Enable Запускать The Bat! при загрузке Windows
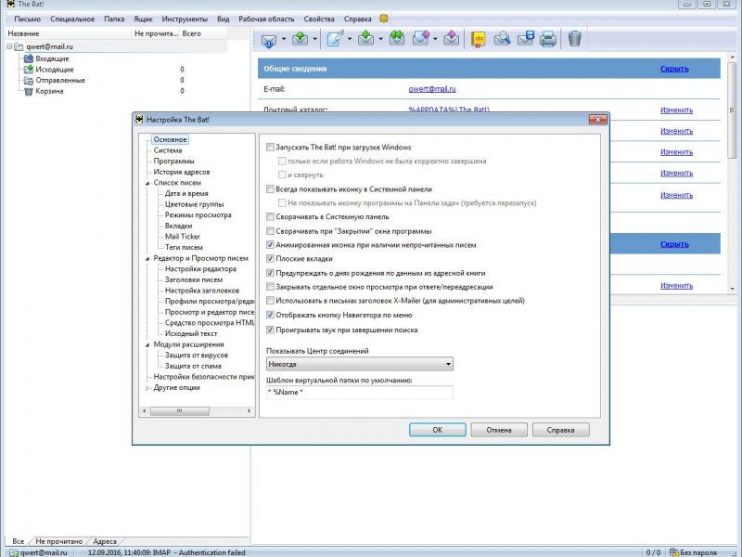The image size is (742, 557). (270, 148)
